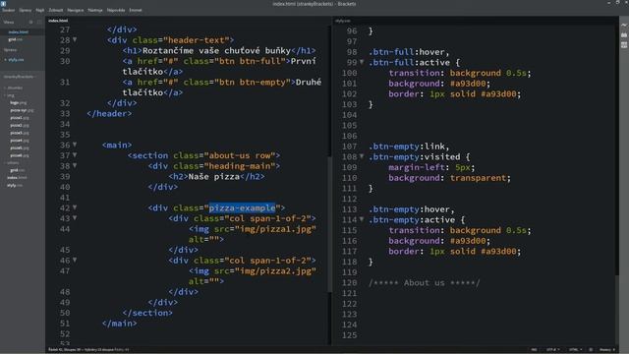Screen dimensions: 629x354
Task: Collapse main element fold at line 36
Action: 75,145
